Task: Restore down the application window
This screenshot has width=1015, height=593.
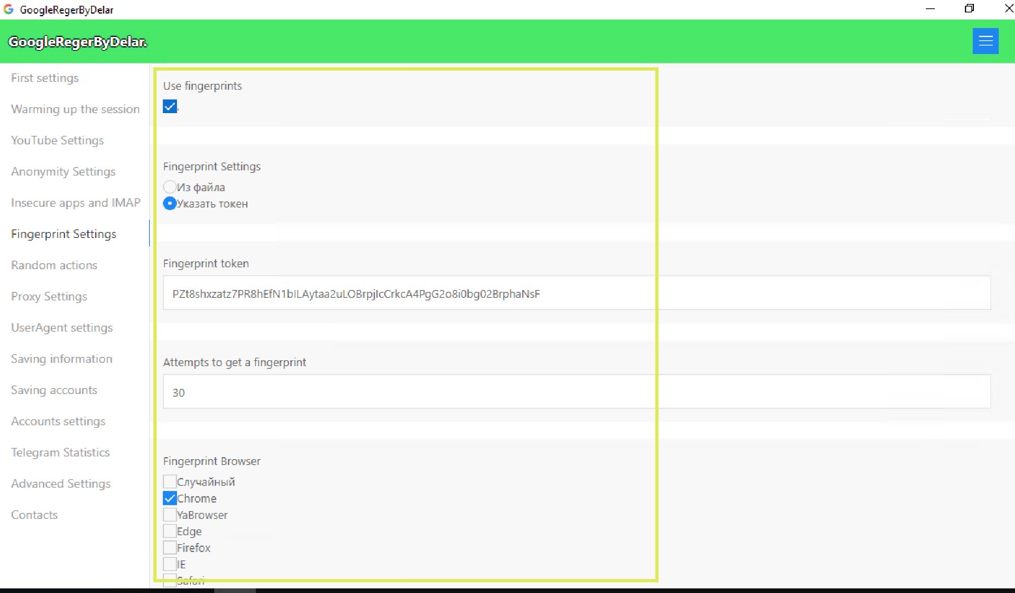Action: tap(969, 9)
